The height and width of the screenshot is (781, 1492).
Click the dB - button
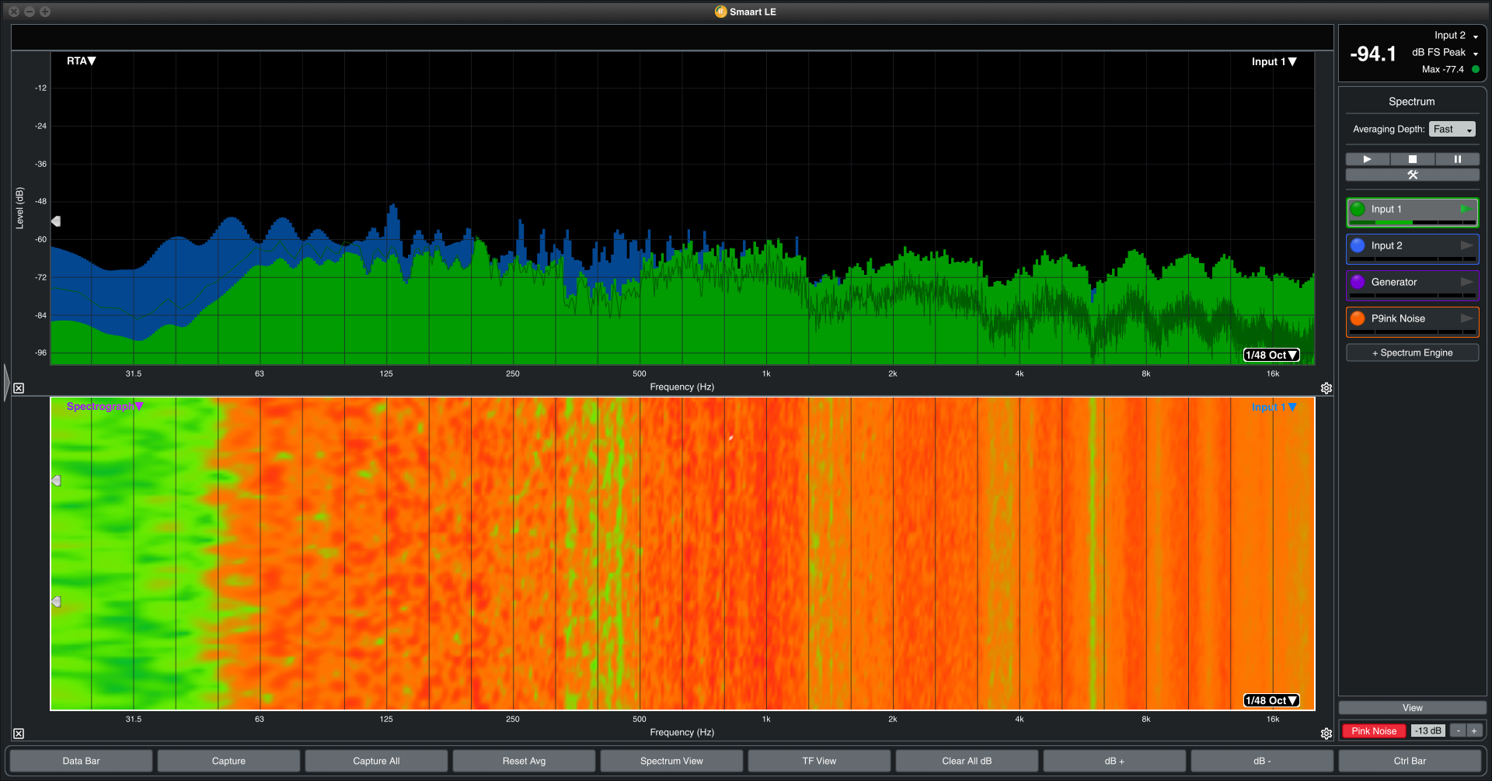click(x=1262, y=761)
